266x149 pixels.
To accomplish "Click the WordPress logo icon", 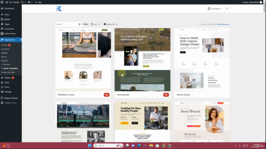I will [2, 2].
